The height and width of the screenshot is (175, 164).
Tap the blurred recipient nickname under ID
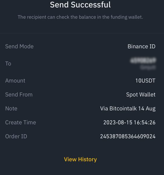click(x=148, y=67)
